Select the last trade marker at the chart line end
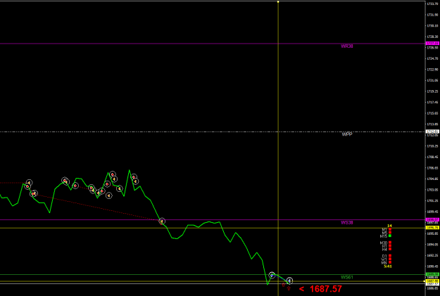440x296 pixels. (x=289, y=281)
